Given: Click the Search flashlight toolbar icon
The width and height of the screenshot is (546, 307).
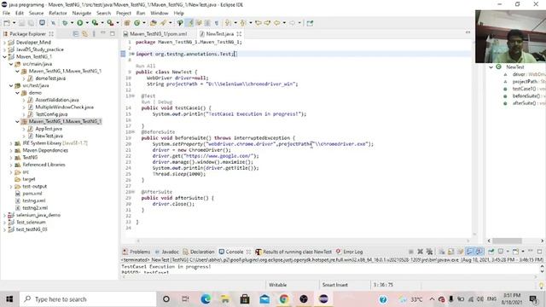Looking at the screenshot, I should coord(163,23).
